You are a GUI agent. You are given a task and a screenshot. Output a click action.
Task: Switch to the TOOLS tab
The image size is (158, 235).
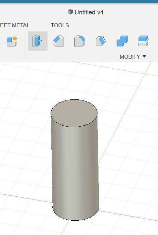point(60,25)
